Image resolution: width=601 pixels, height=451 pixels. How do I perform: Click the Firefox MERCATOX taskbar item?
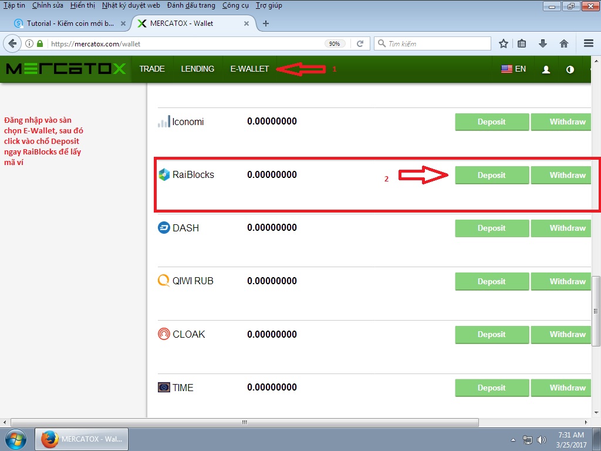[x=82, y=439]
